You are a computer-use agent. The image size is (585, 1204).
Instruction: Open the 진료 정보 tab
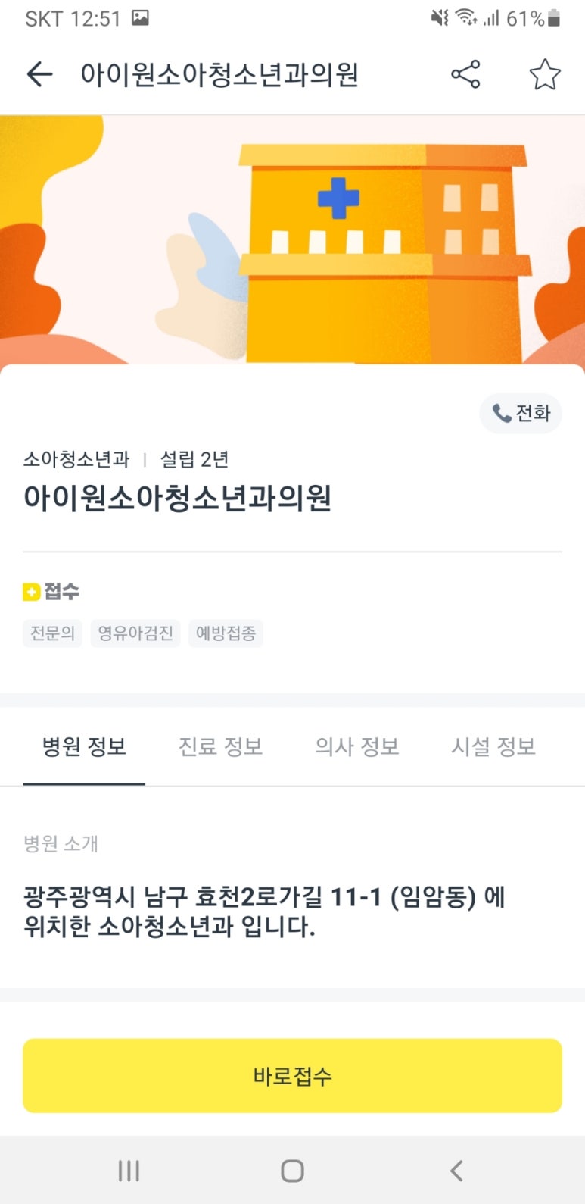point(220,747)
